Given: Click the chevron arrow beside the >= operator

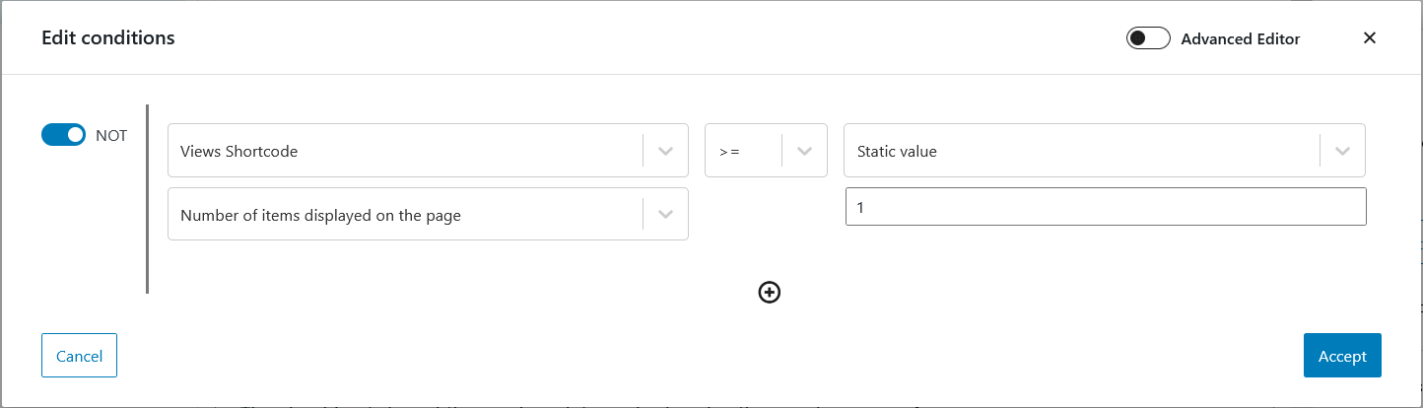Looking at the screenshot, I should [804, 151].
